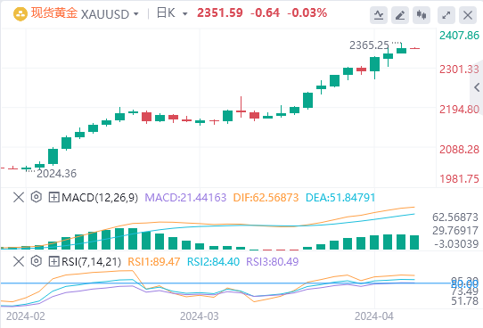Screen dimensions: 483x328
Task: Click the -3.03039 MACD axis value
Action: pos(456,244)
